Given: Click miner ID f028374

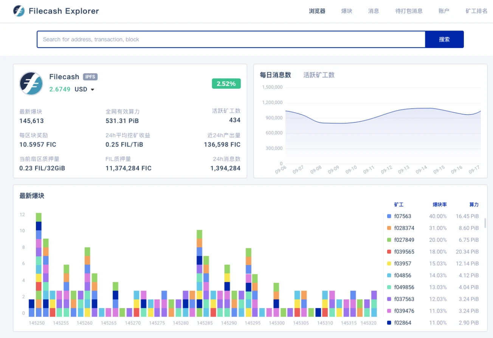Looking at the screenshot, I should 404,228.
